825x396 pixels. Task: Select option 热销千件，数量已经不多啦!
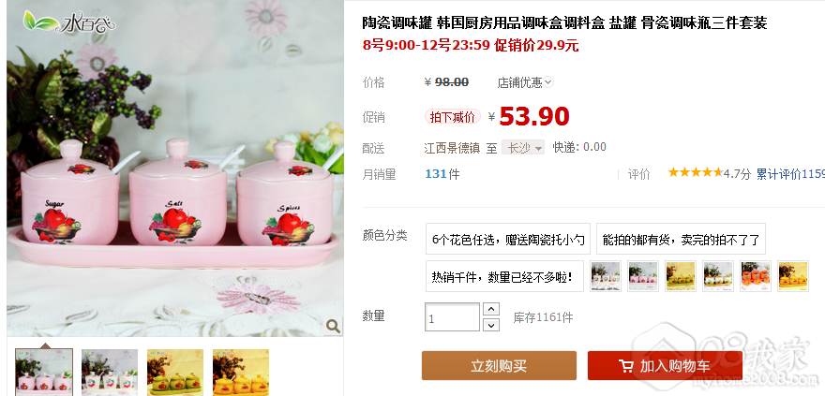pyautogui.click(x=504, y=276)
